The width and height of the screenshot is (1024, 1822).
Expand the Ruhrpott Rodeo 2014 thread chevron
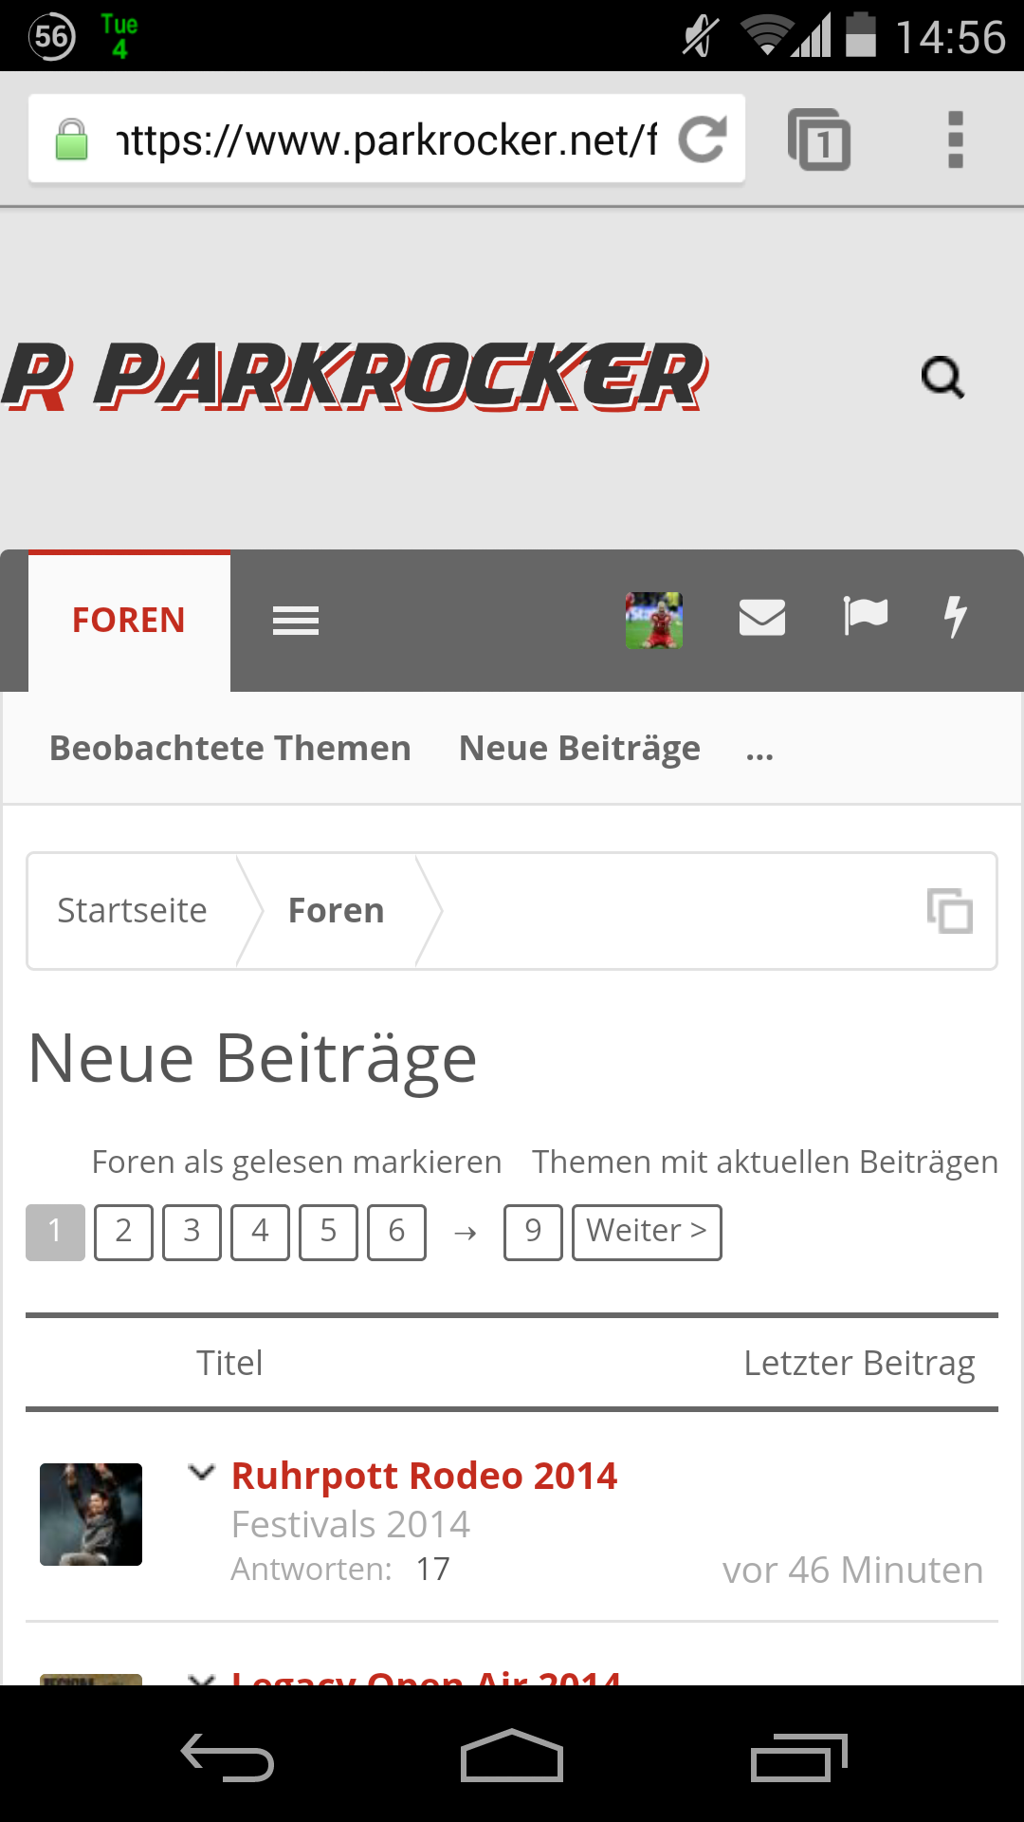[x=201, y=1473]
